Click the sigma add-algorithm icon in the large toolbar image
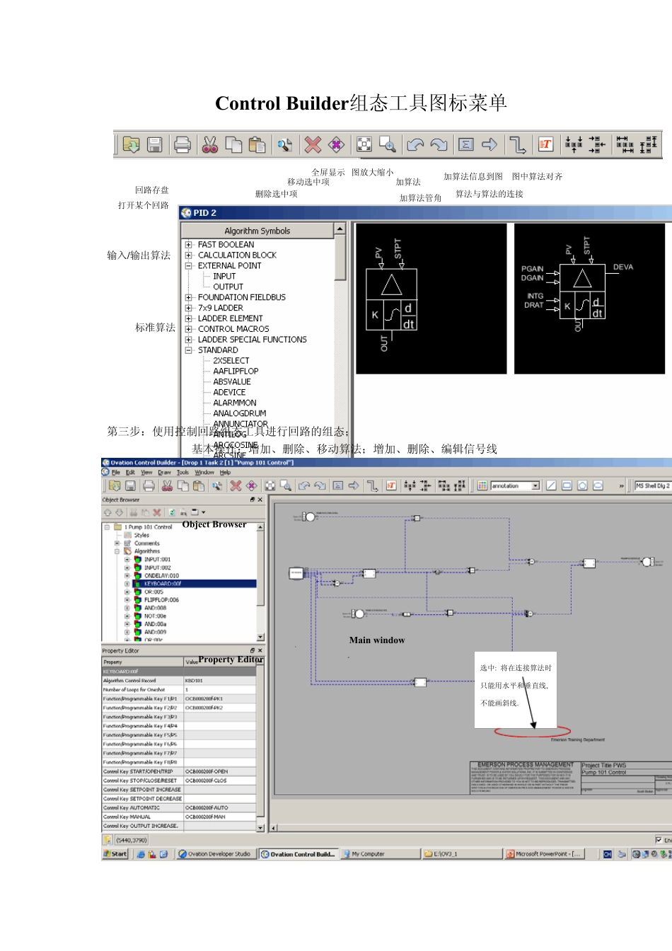This screenshot has width=672, height=951. [466, 145]
